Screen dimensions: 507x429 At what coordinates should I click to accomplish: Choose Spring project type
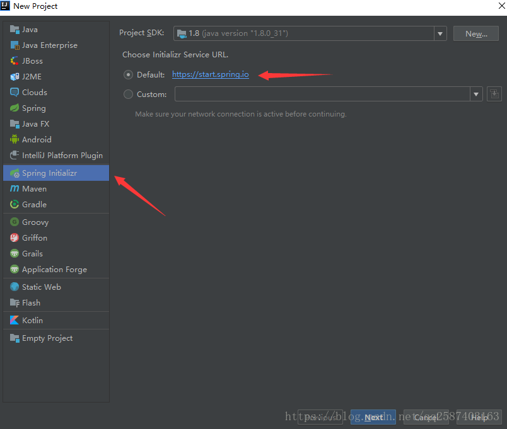click(56, 108)
